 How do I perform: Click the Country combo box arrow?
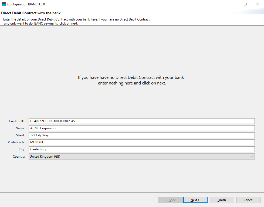(252, 156)
